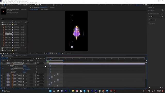Expand New group 1 in Libraries
The image size is (165, 93).
[149, 20]
